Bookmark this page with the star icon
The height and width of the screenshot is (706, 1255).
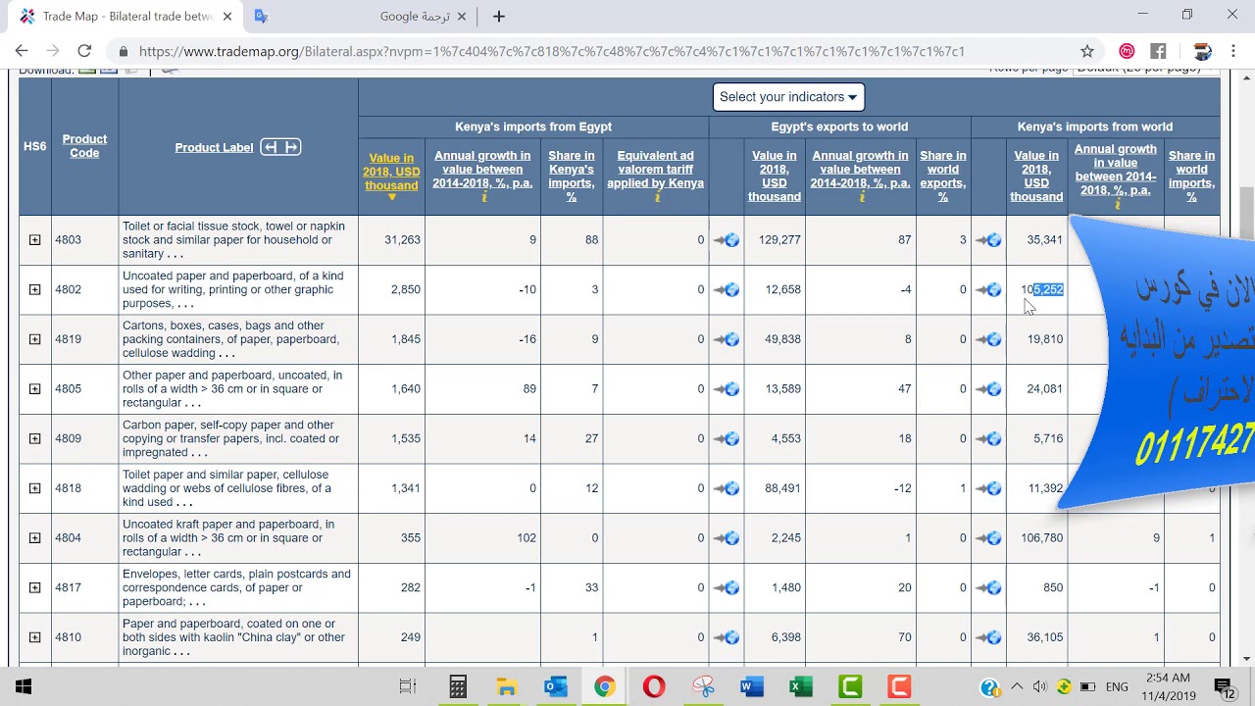click(1087, 51)
